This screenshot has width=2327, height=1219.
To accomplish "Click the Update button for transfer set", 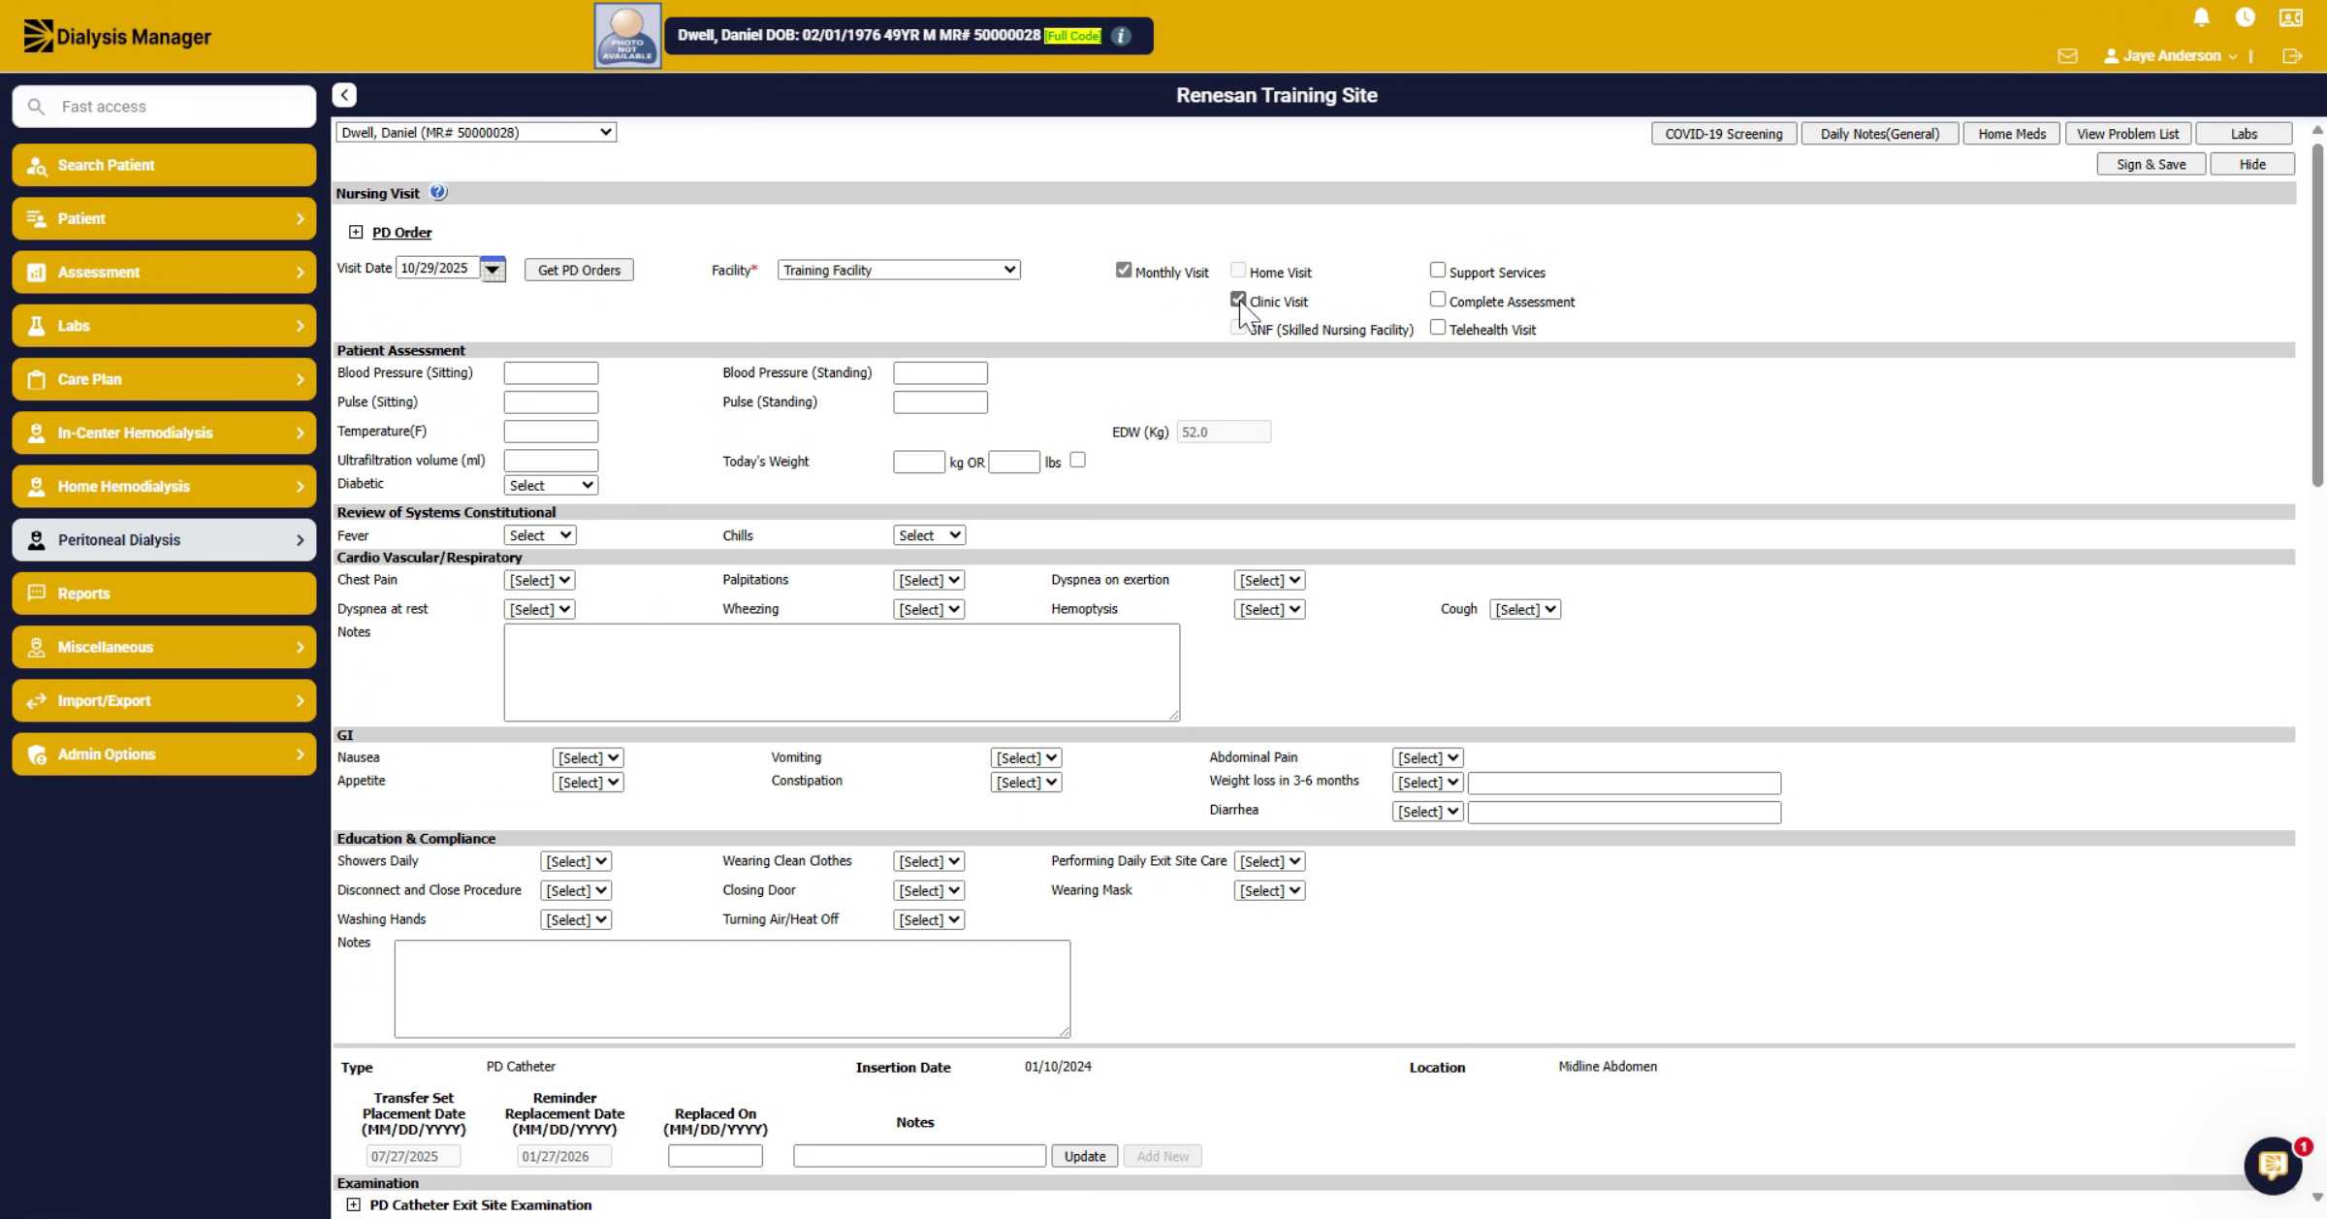I will (1085, 1156).
